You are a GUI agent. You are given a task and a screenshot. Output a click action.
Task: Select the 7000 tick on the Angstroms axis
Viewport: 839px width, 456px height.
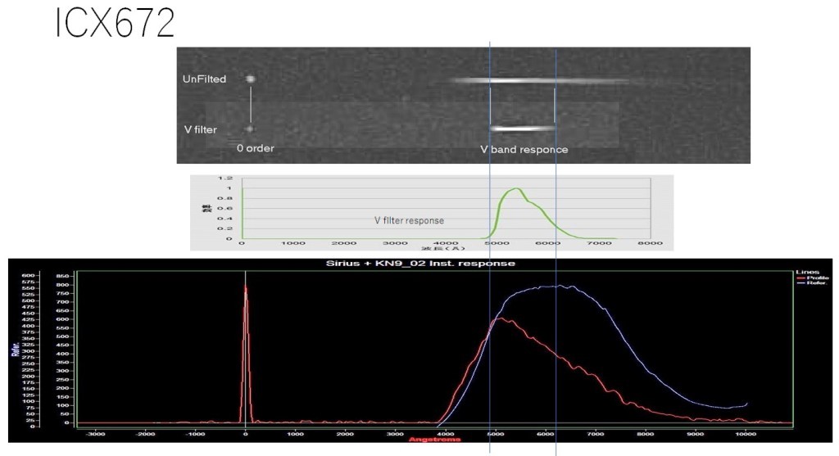(x=596, y=434)
